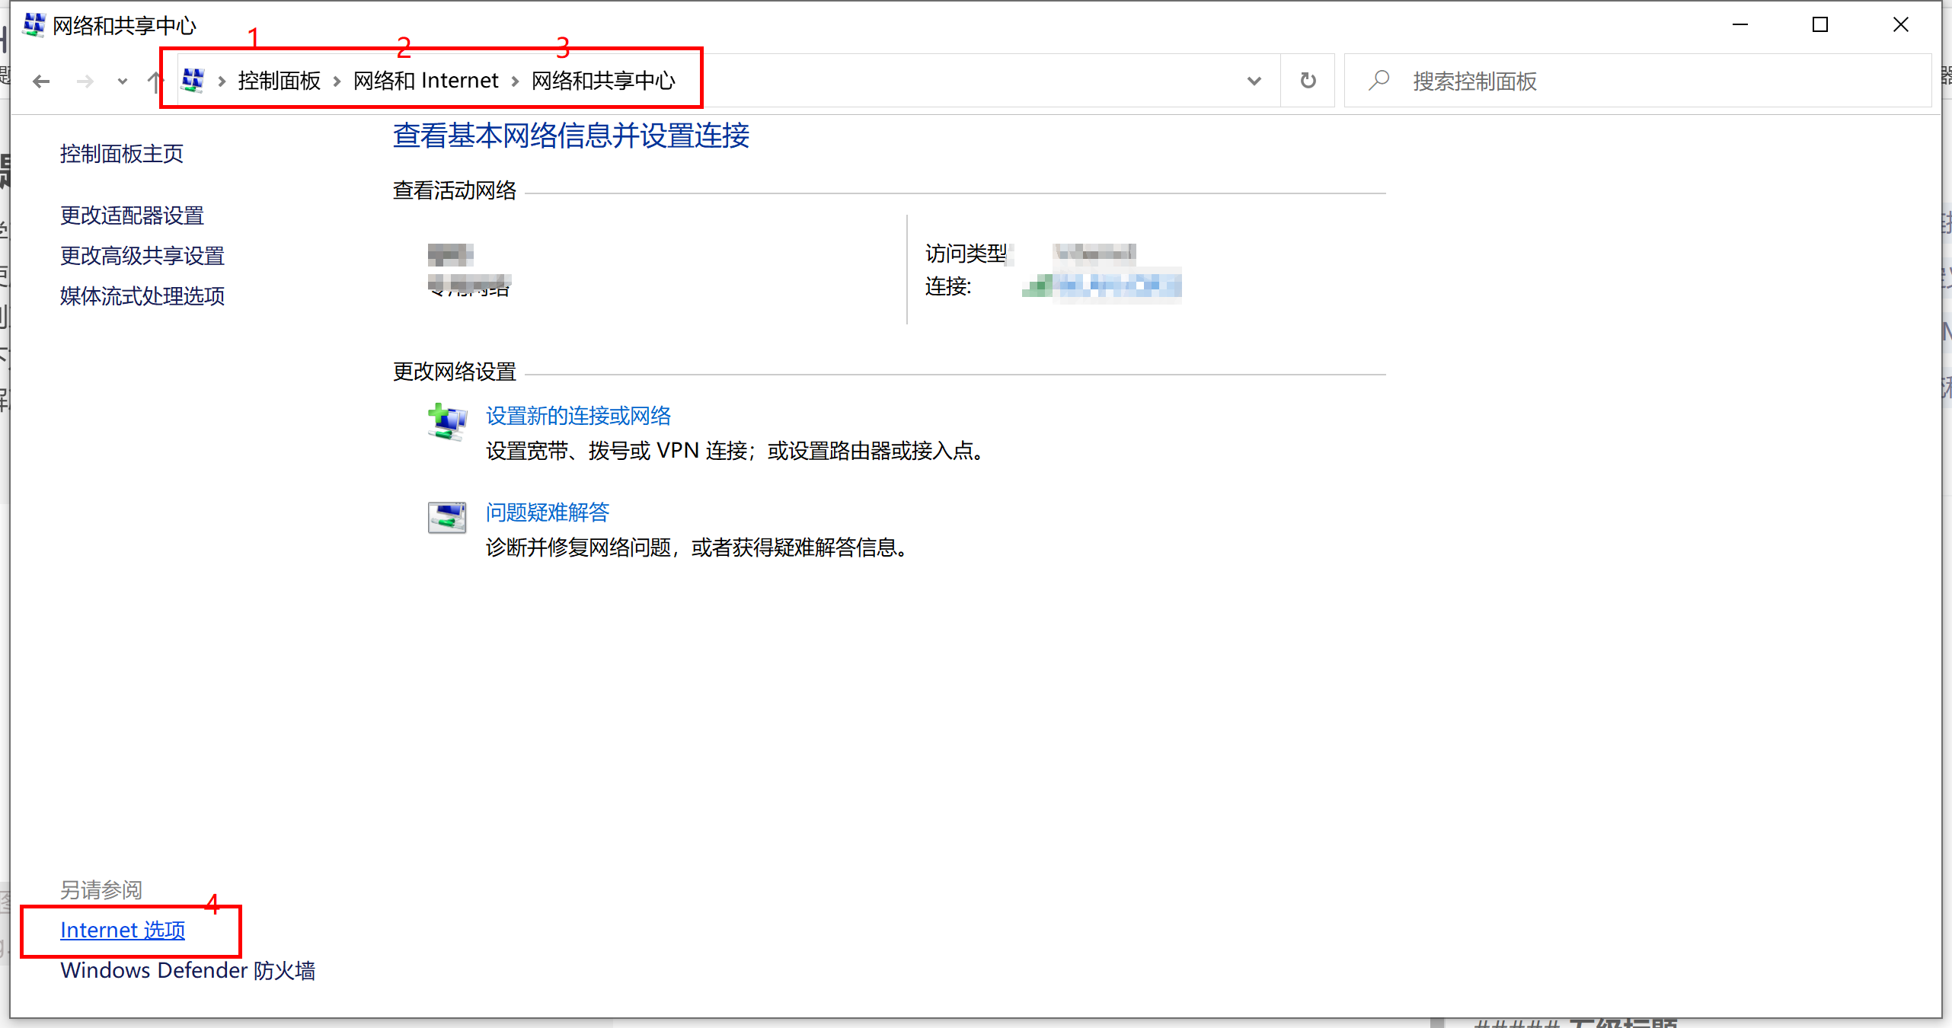Image resolution: width=1952 pixels, height=1028 pixels.
Task: Click the Forward navigation arrow
Action: [x=85, y=81]
